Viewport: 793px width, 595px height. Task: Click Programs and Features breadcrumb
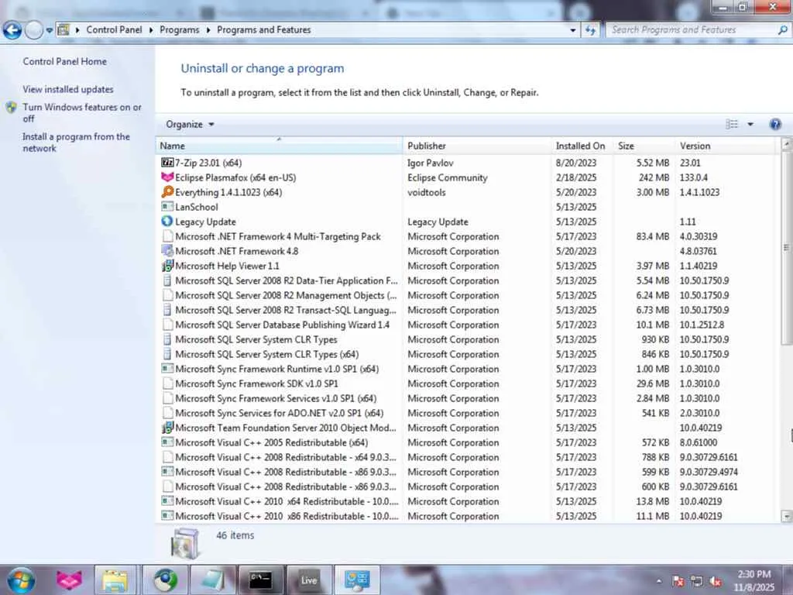pyautogui.click(x=264, y=30)
